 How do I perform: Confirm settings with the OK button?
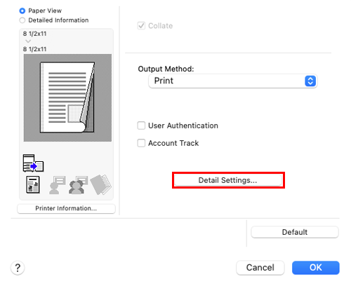[316, 268]
